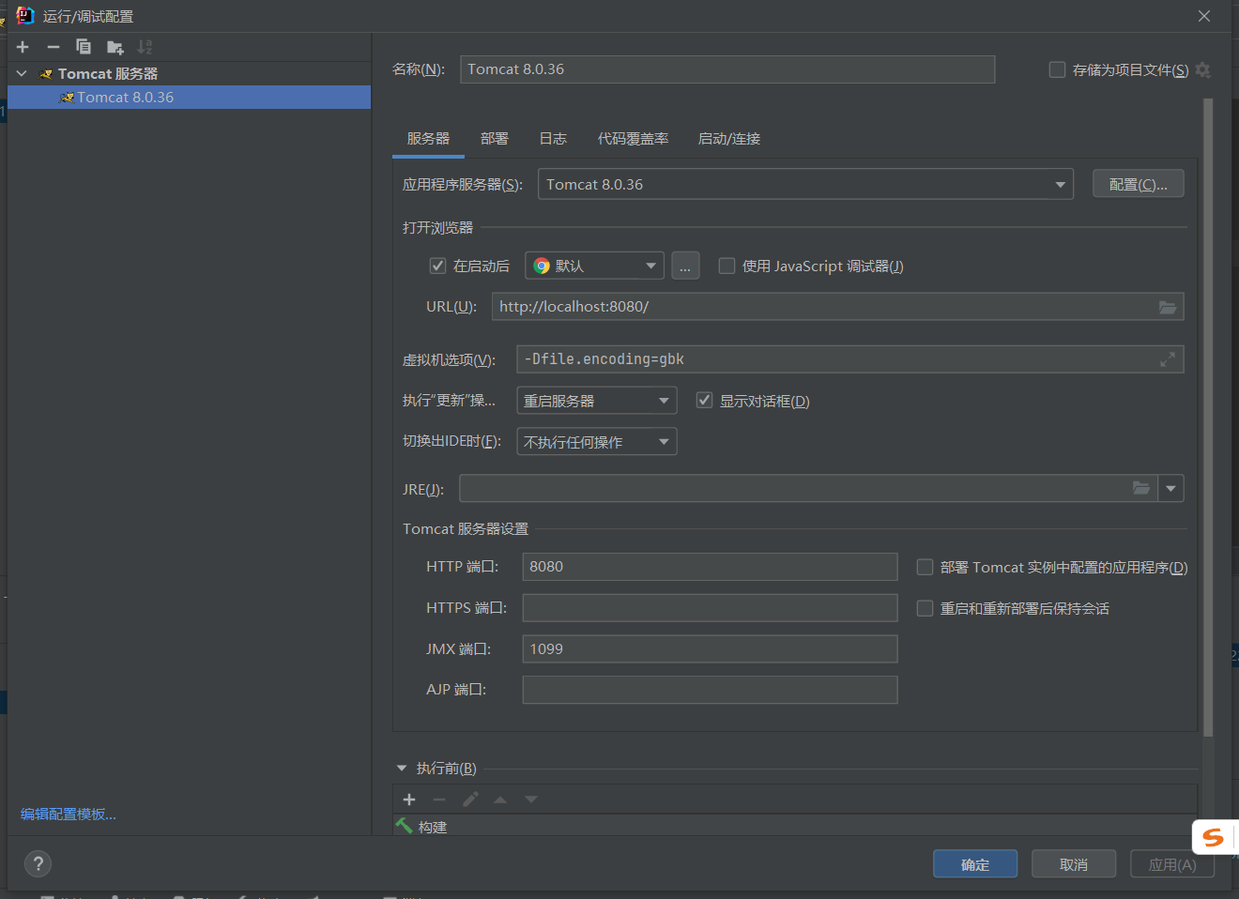Copy the selected configuration
The height and width of the screenshot is (899, 1239).
[x=84, y=47]
